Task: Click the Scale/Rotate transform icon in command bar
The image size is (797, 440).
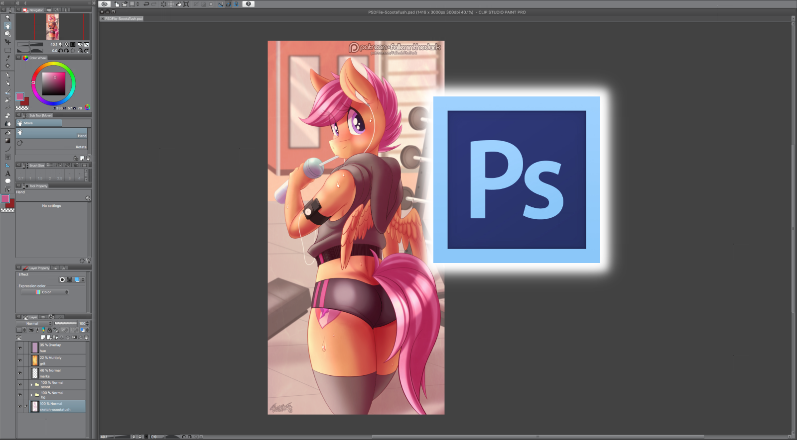Action: (x=186, y=4)
